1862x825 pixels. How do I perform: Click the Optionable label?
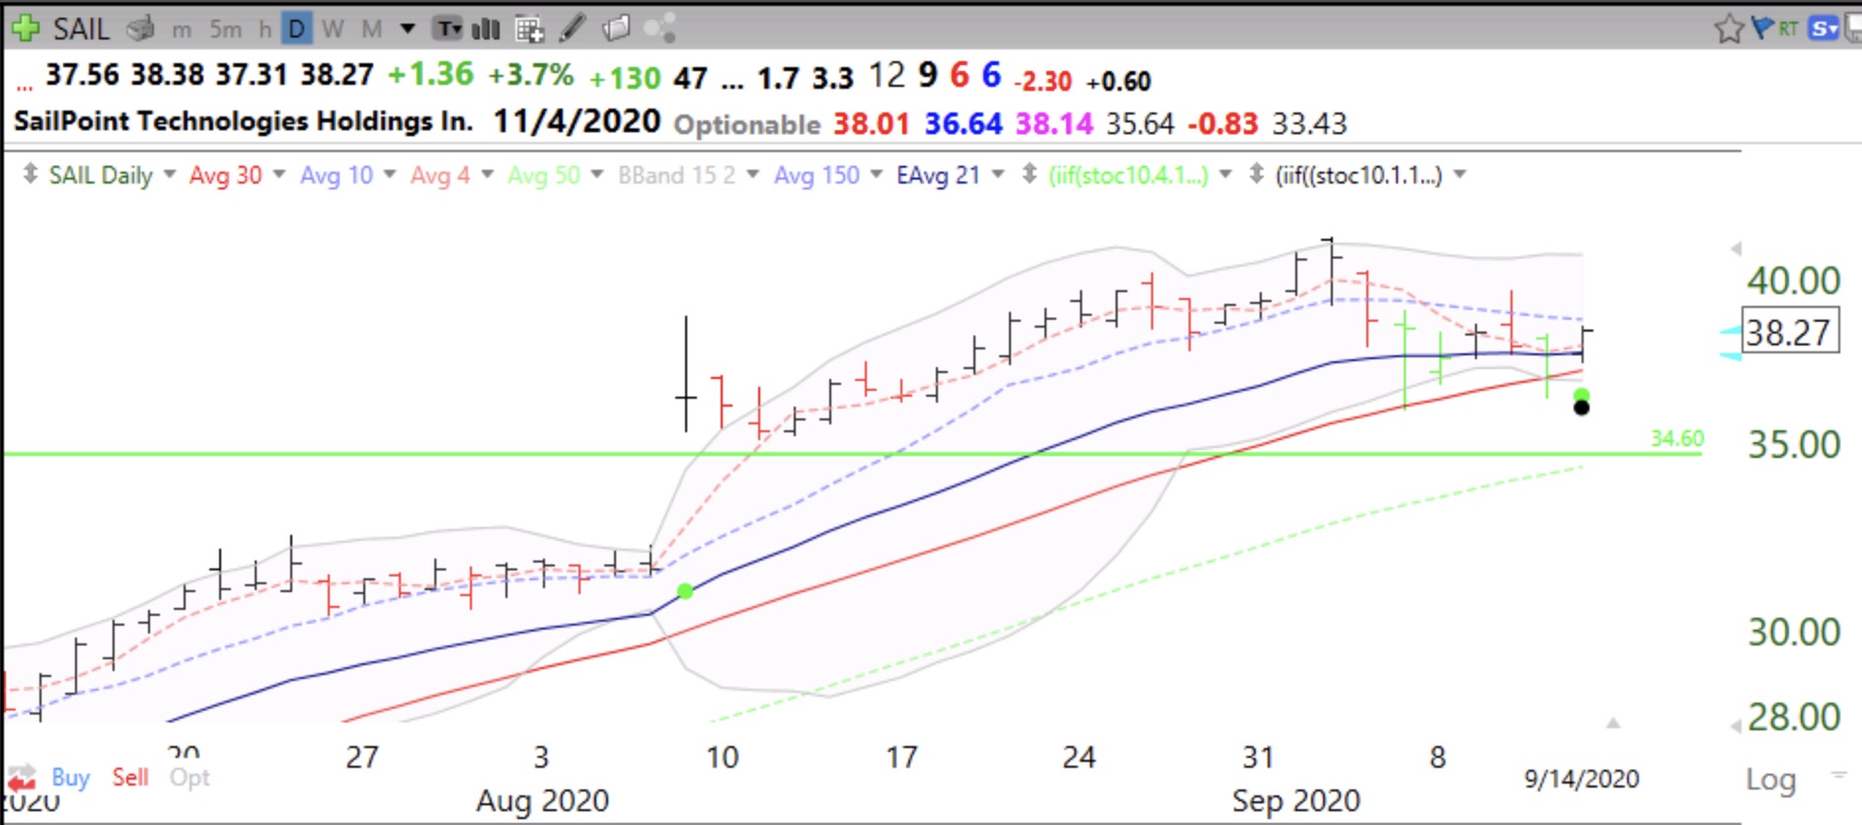[746, 124]
